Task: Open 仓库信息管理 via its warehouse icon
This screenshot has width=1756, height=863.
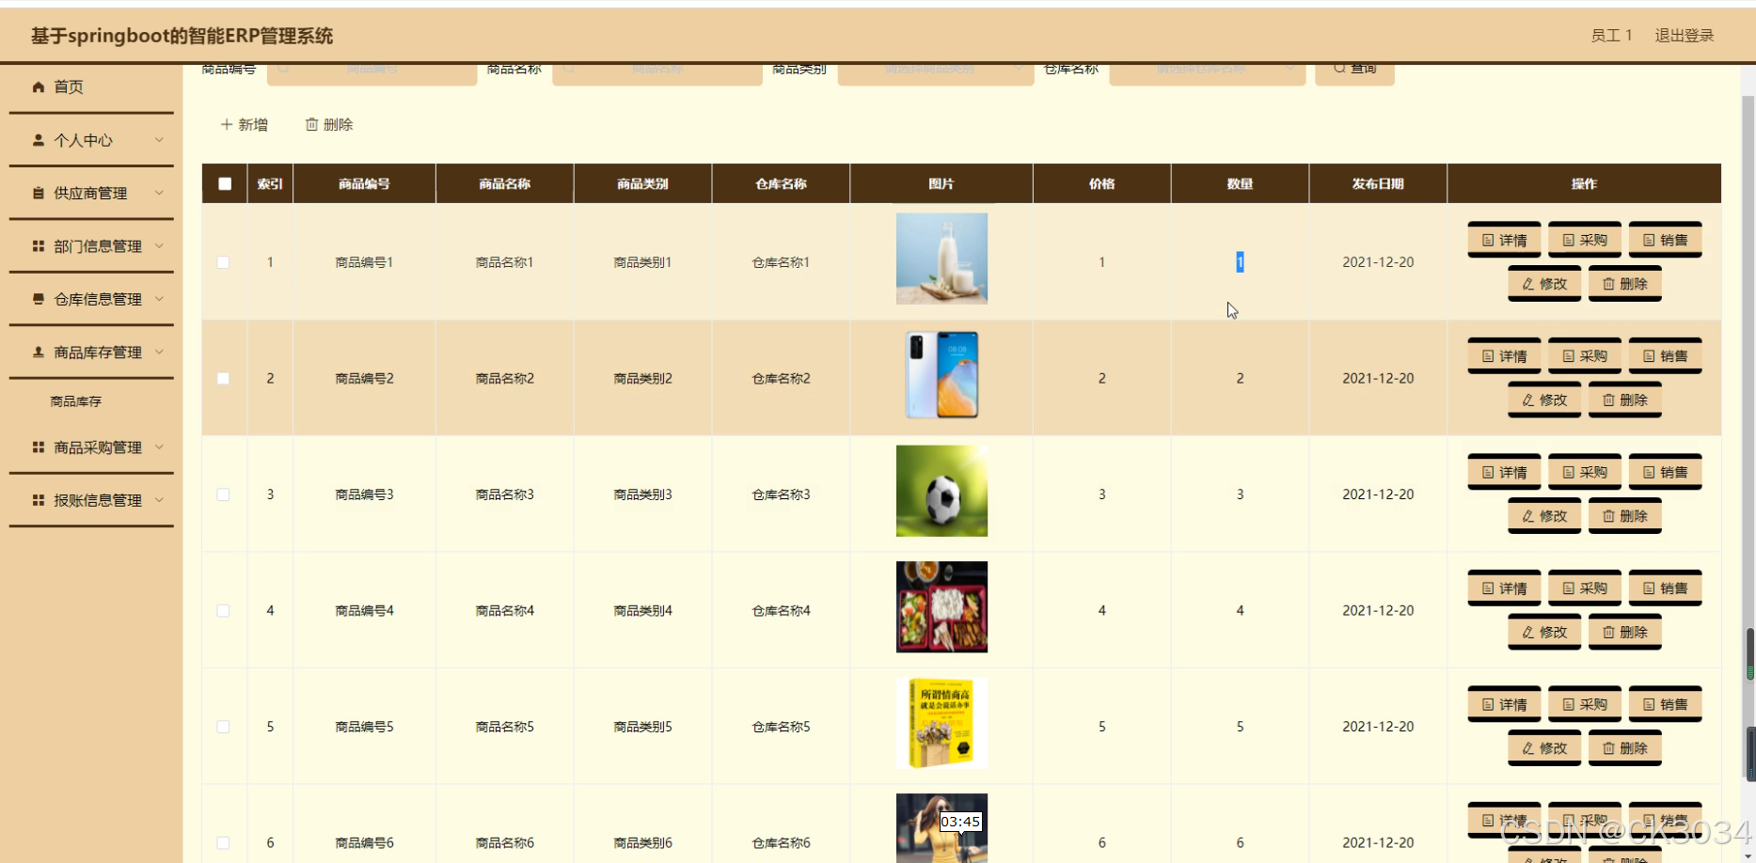Action: [39, 299]
